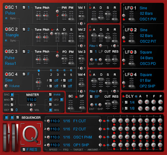Click the Filter 1 SHP knob
167x155 pixels.
coord(100,60)
